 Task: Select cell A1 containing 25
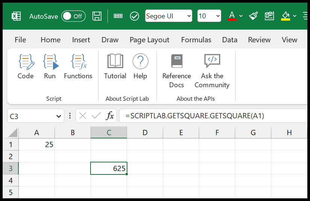36,144
